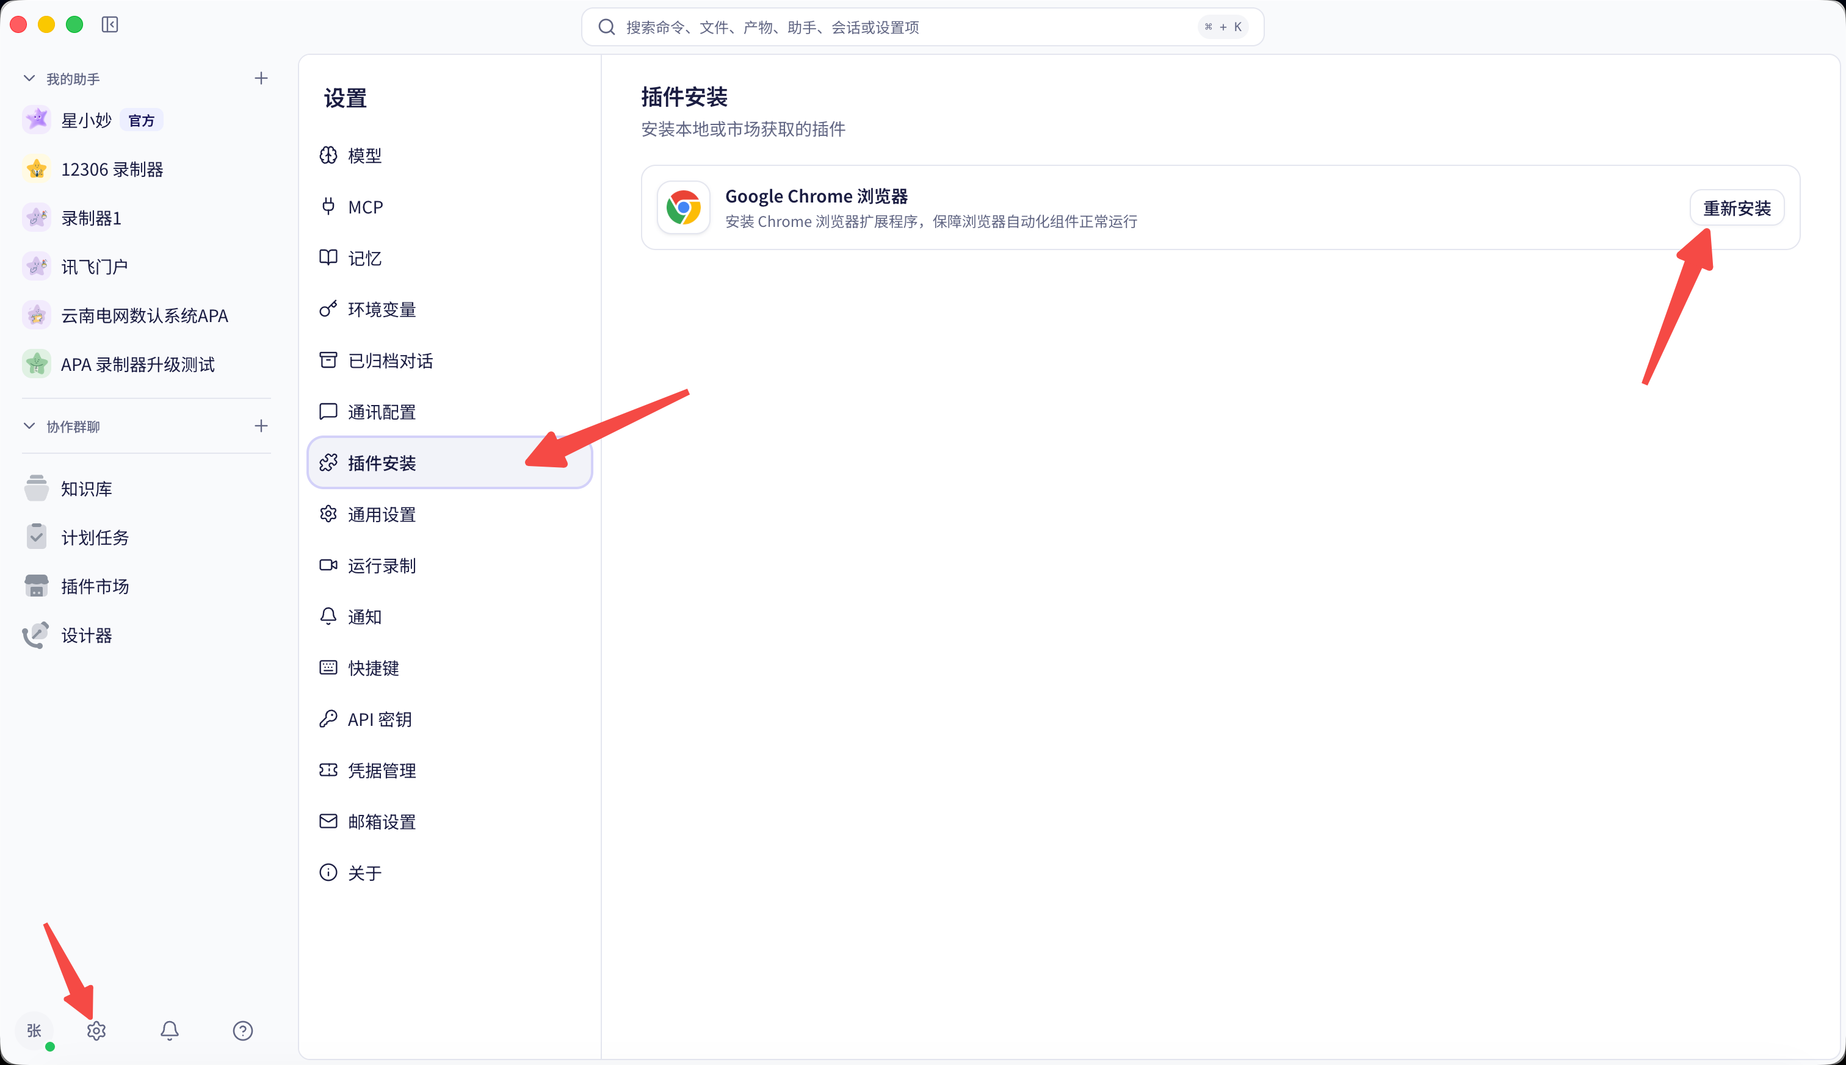
Task: Open 快捷键 settings
Action: [449, 668]
